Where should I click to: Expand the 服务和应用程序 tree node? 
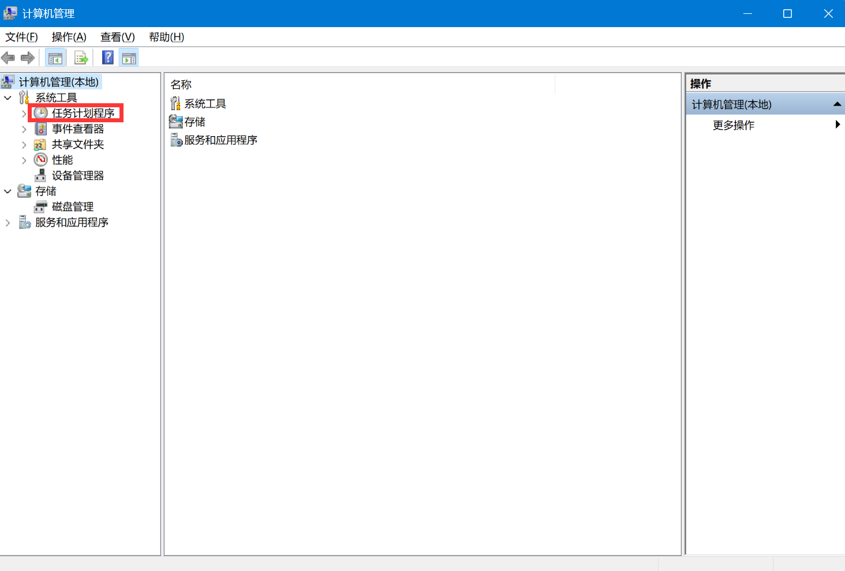coord(8,223)
